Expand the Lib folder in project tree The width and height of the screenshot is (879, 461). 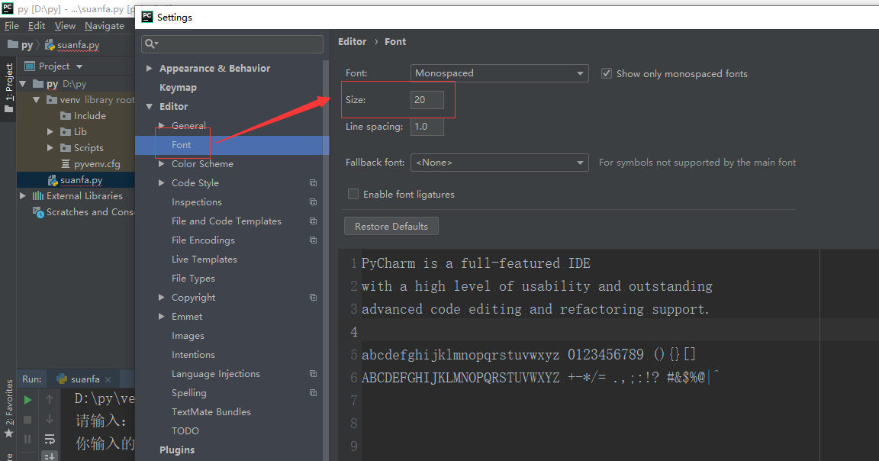50,132
